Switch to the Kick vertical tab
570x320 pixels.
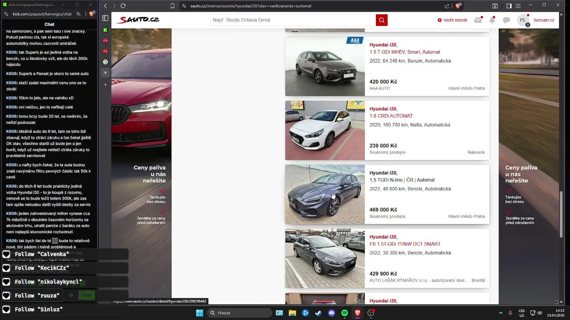(x=106, y=30)
